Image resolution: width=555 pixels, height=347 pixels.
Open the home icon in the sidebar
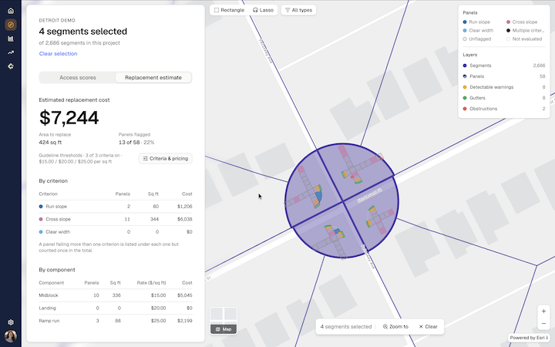click(11, 11)
